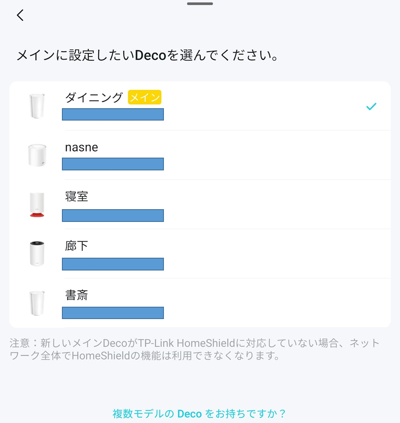
Task: Click the nasne Deco device icon
Action: tap(37, 155)
